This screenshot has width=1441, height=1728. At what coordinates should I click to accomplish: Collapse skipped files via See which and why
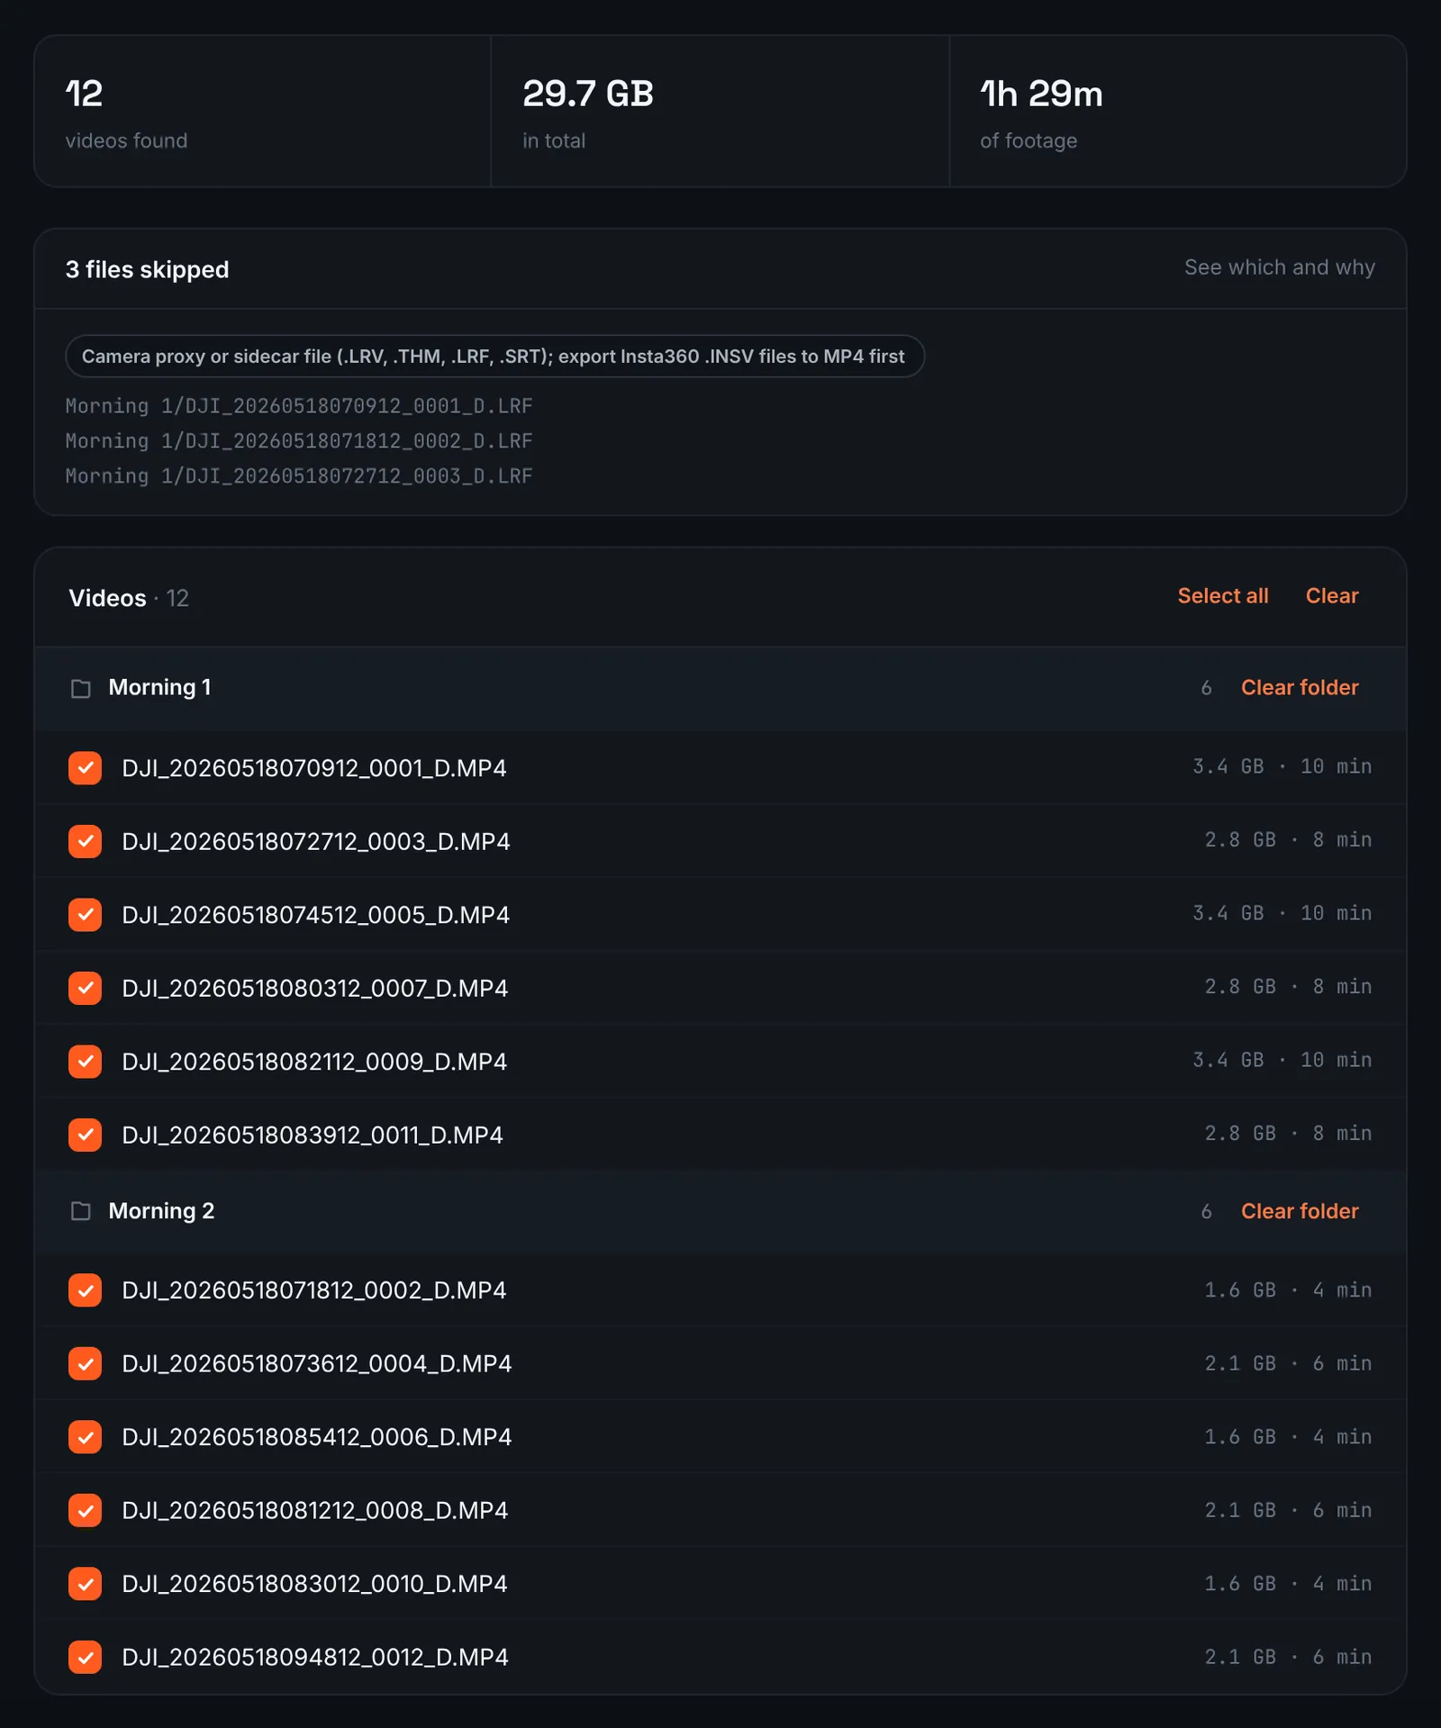[1279, 267]
